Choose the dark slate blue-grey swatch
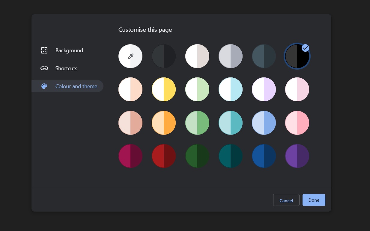 tap(264, 56)
